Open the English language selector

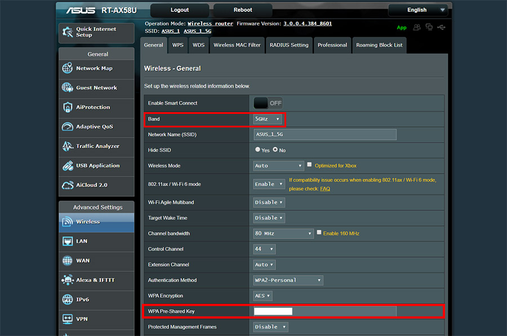[x=418, y=10]
